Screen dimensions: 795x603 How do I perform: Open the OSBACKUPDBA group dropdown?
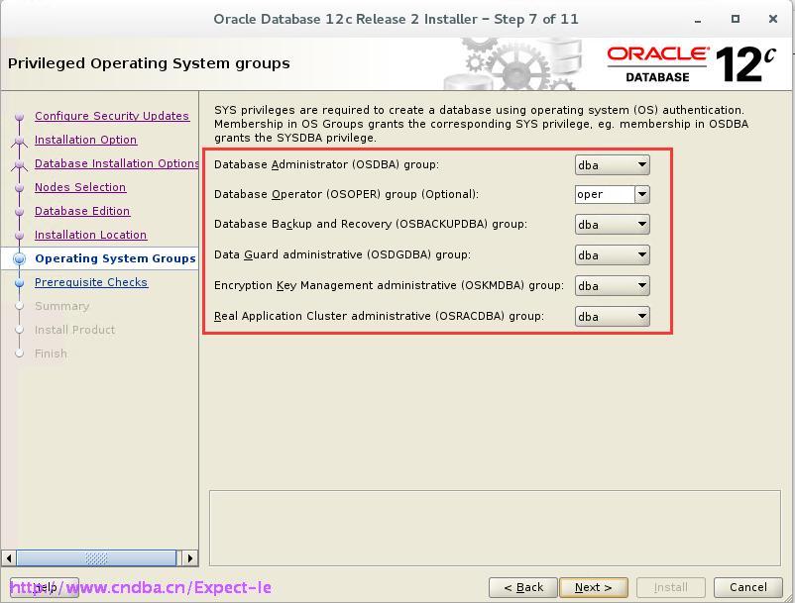612,225
